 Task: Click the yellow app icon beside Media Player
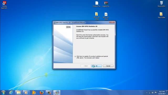34,93
